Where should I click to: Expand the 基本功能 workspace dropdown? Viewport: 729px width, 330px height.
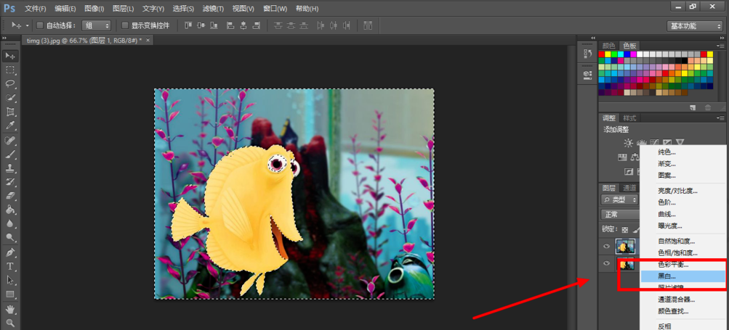(x=693, y=25)
